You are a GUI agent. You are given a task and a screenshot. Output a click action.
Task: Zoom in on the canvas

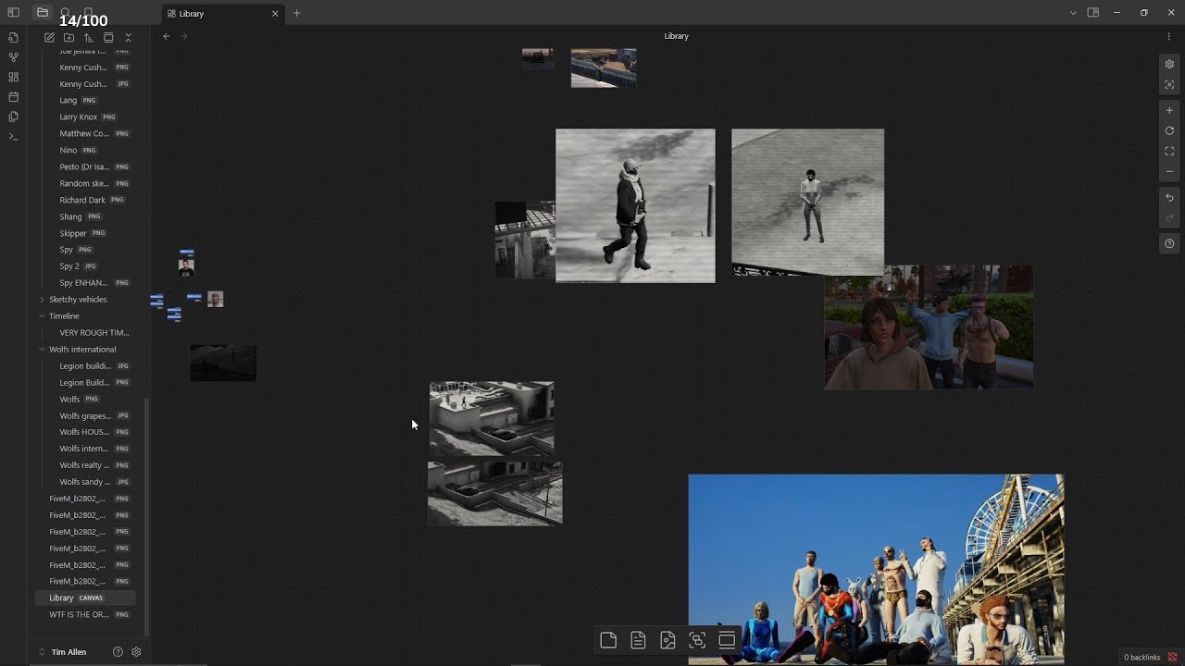pos(1169,110)
